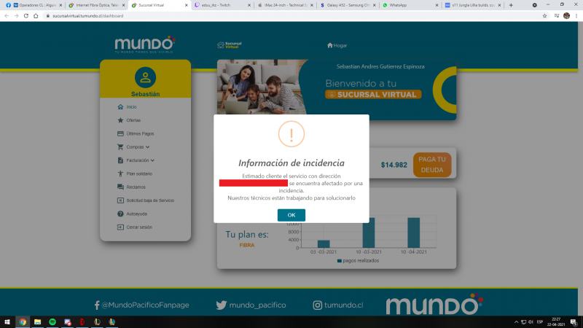Open Inicio via its house icon in the sidebar
Image resolution: width=583 pixels, height=328 pixels.
pyautogui.click(x=120, y=106)
